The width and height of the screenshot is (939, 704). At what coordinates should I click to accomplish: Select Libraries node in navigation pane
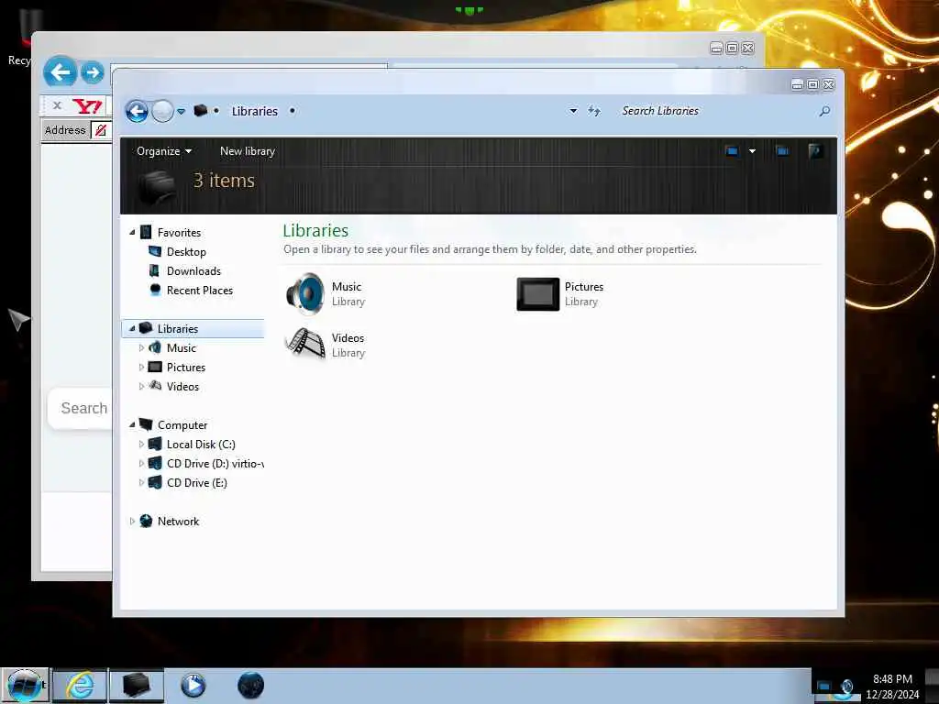coord(177,329)
